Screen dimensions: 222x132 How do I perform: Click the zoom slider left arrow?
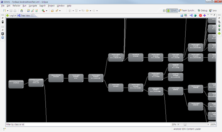click(x=178, y=124)
